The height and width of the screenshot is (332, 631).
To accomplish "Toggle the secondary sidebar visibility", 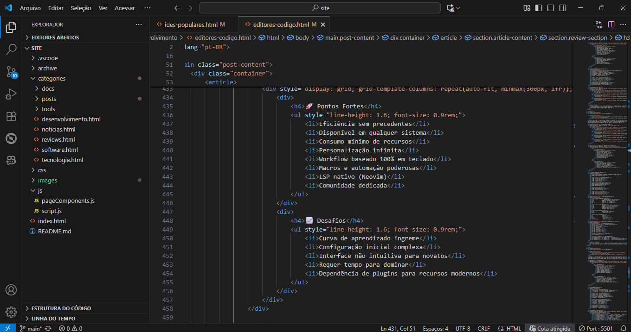I will pyautogui.click(x=562, y=7).
